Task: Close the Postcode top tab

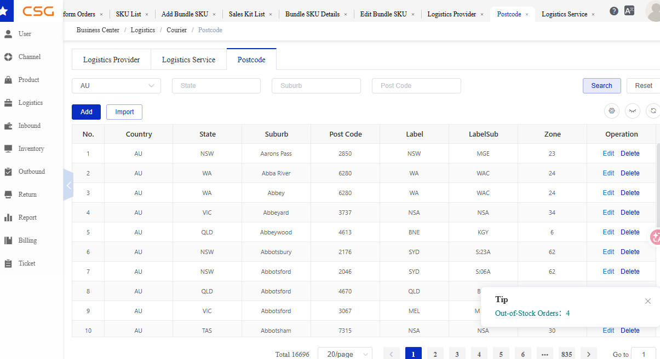Action: coord(527,14)
